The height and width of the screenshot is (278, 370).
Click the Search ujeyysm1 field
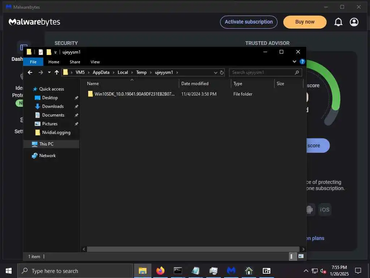[x=265, y=72]
